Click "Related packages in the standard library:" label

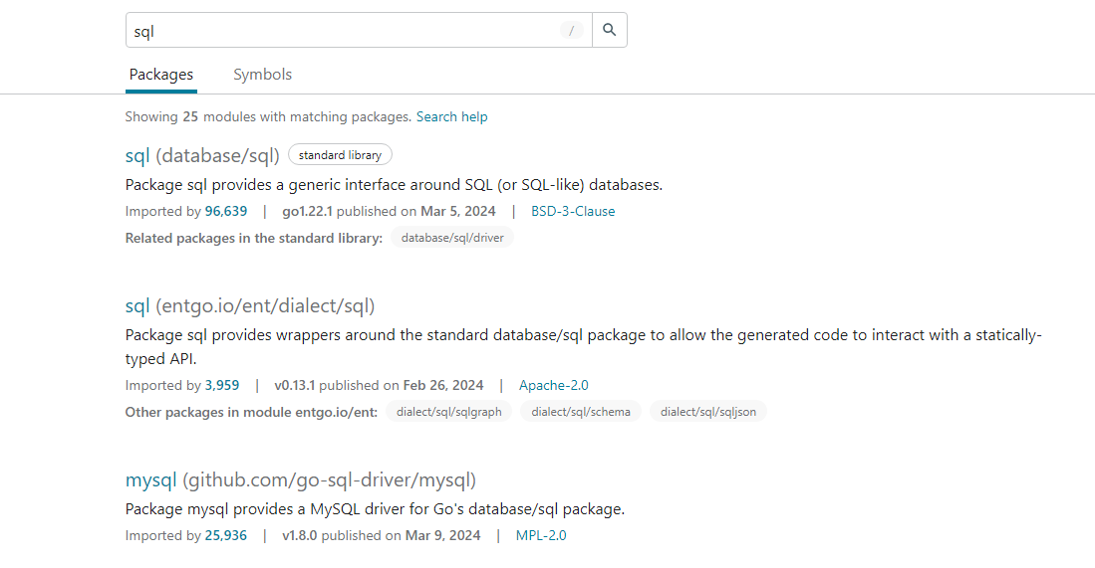(253, 239)
